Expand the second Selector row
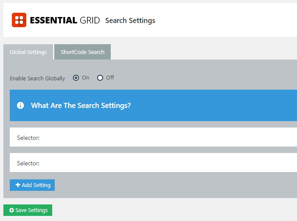Screen dimensions: 297x221 pos(153,163)
